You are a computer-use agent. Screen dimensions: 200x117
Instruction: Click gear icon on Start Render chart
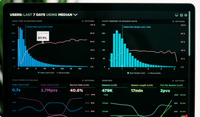point(173,21)
